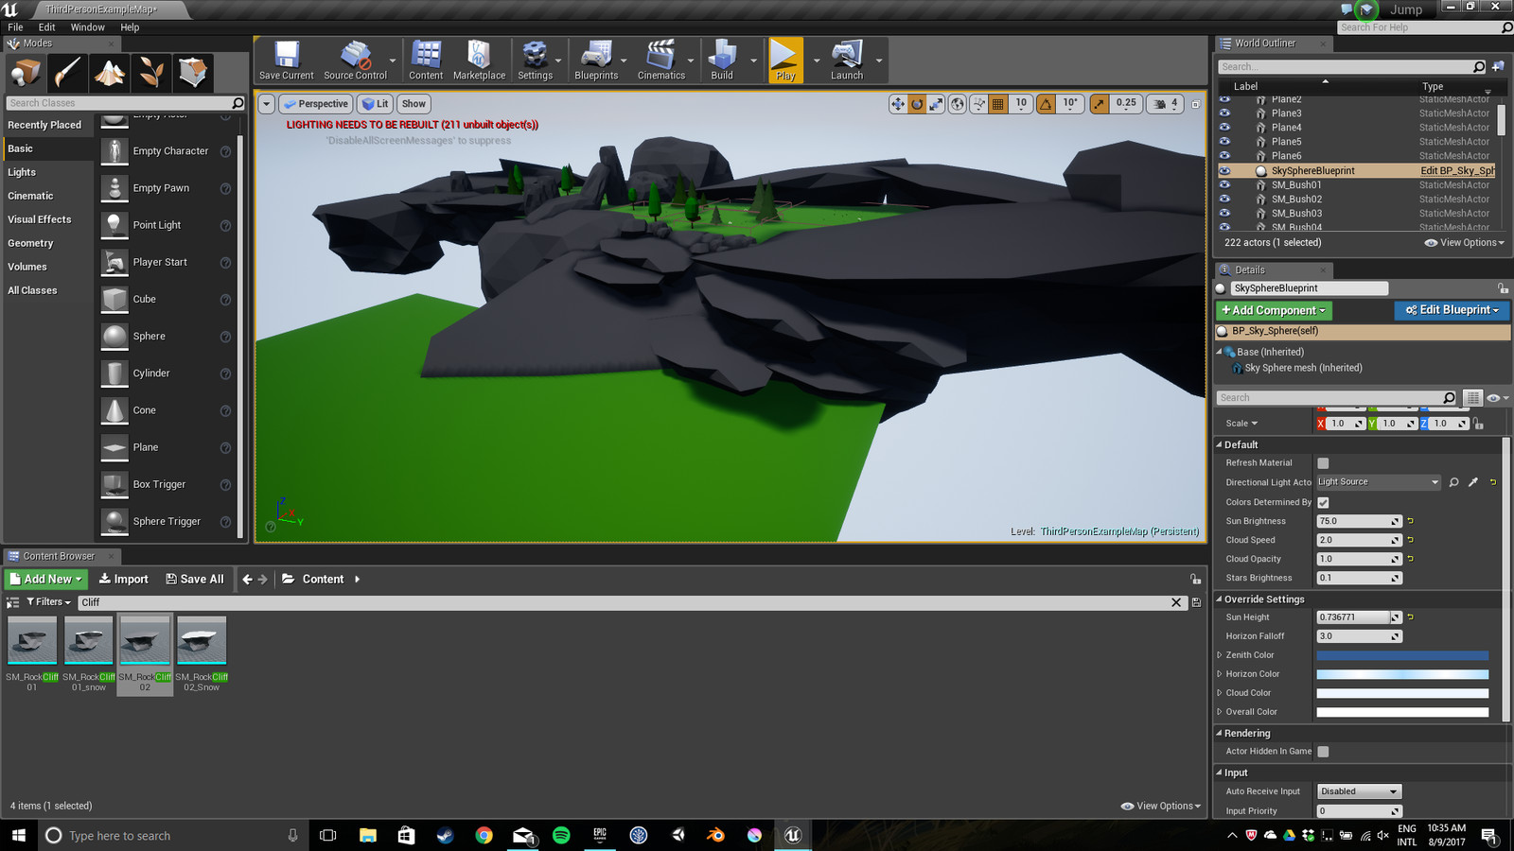Open Unreal Engine taskbar icon

coord(793,835)
